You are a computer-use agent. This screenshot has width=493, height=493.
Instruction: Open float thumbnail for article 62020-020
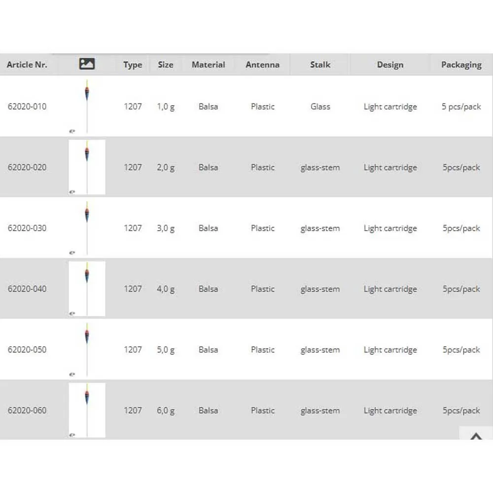click(x=87, y=167)
